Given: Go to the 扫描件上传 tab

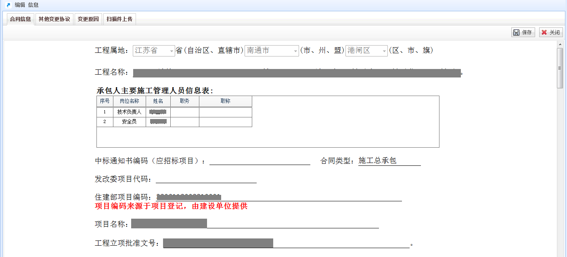Looking at the screenshot, I should (x=119, y=19).
